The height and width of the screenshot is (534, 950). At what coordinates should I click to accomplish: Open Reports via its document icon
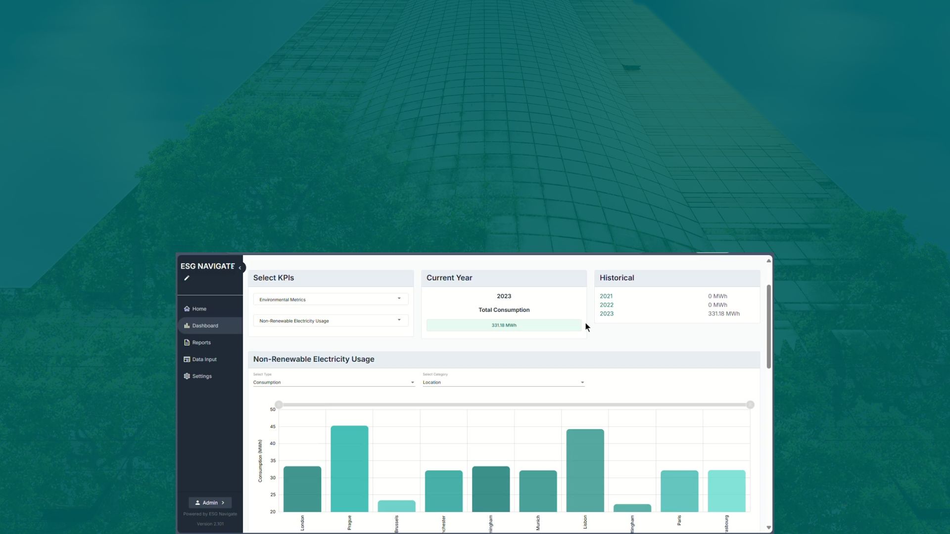[187, 342]
